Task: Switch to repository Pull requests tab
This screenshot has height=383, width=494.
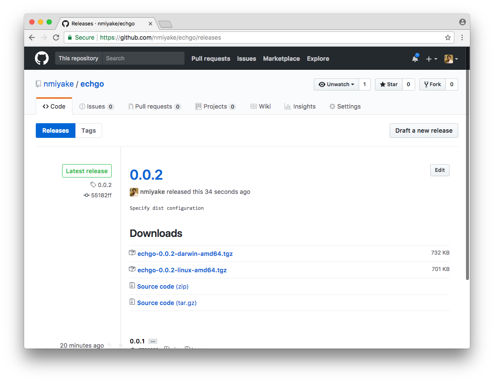Action: point(154,106)
